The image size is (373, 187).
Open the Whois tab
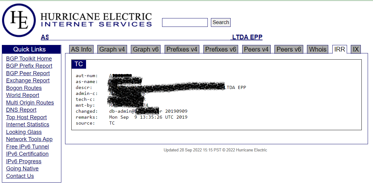tap(318, 49)
